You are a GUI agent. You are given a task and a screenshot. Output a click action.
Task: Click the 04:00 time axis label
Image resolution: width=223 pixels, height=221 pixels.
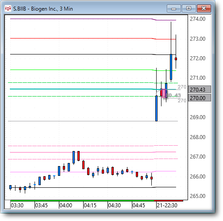pos(65,205)
